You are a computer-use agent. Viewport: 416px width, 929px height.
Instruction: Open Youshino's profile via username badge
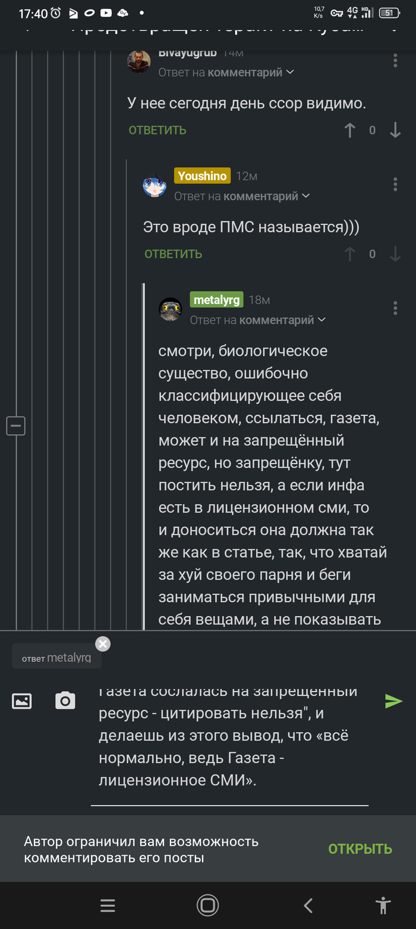coord(201,176)
